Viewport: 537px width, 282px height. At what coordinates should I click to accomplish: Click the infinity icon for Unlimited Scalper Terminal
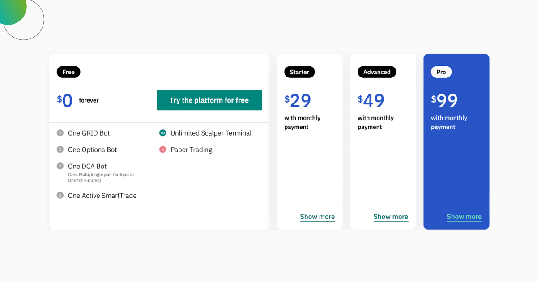pyautogui.click(x=162, y=133)
